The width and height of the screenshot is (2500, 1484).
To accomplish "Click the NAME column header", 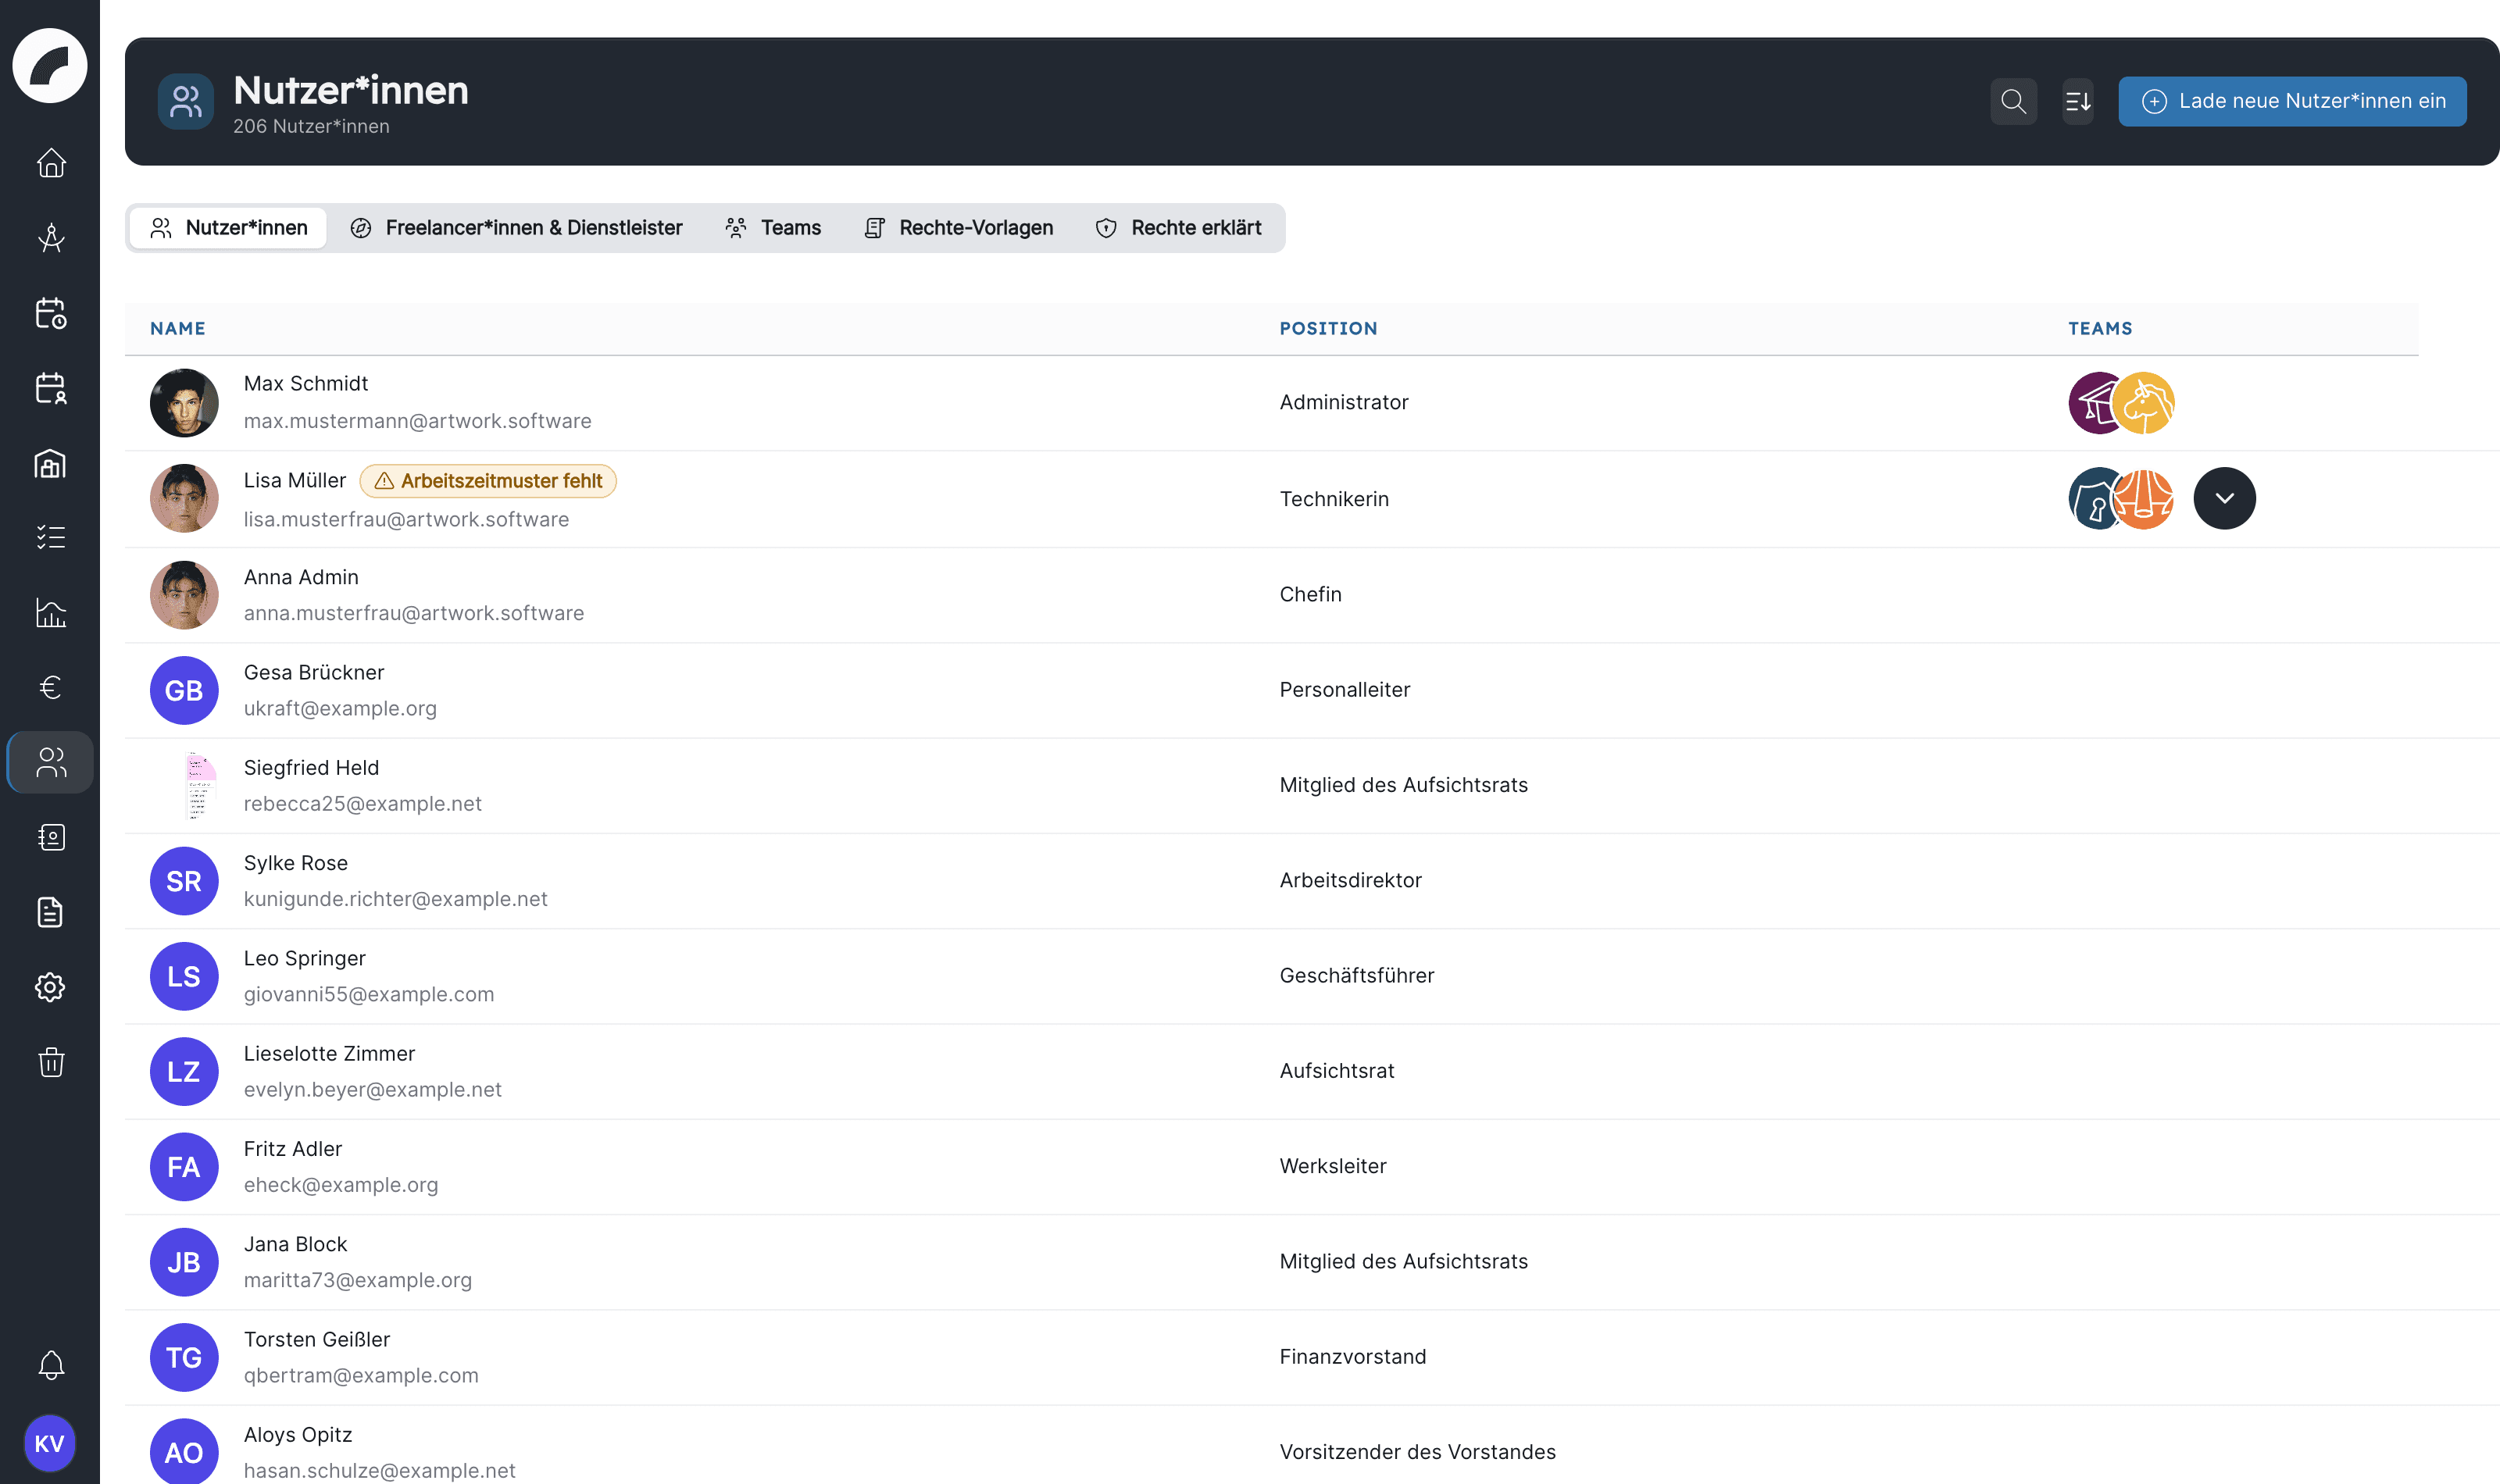I will (x=178, y=328).
